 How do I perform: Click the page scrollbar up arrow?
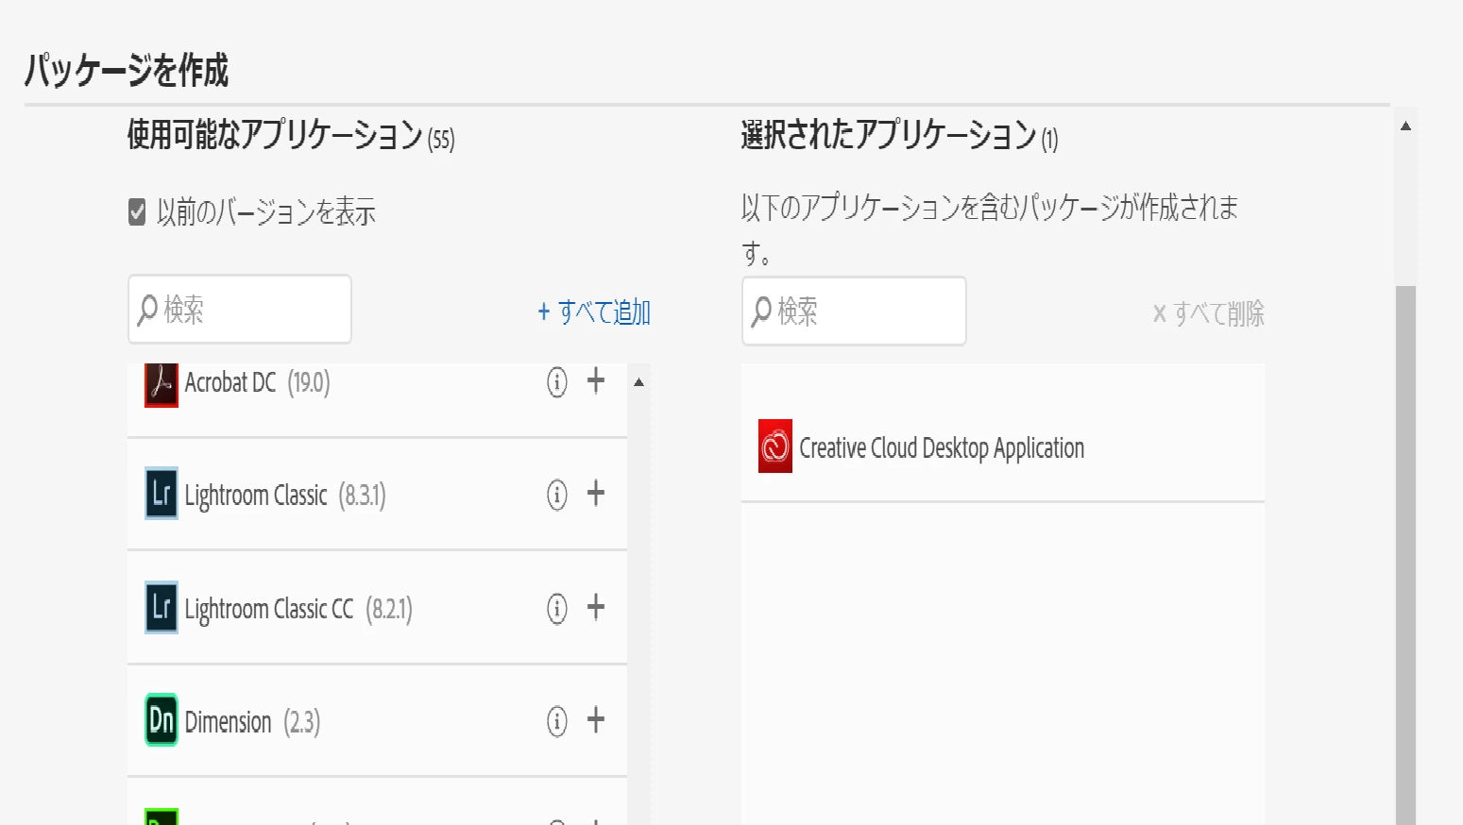click(x=1405, y=126)
